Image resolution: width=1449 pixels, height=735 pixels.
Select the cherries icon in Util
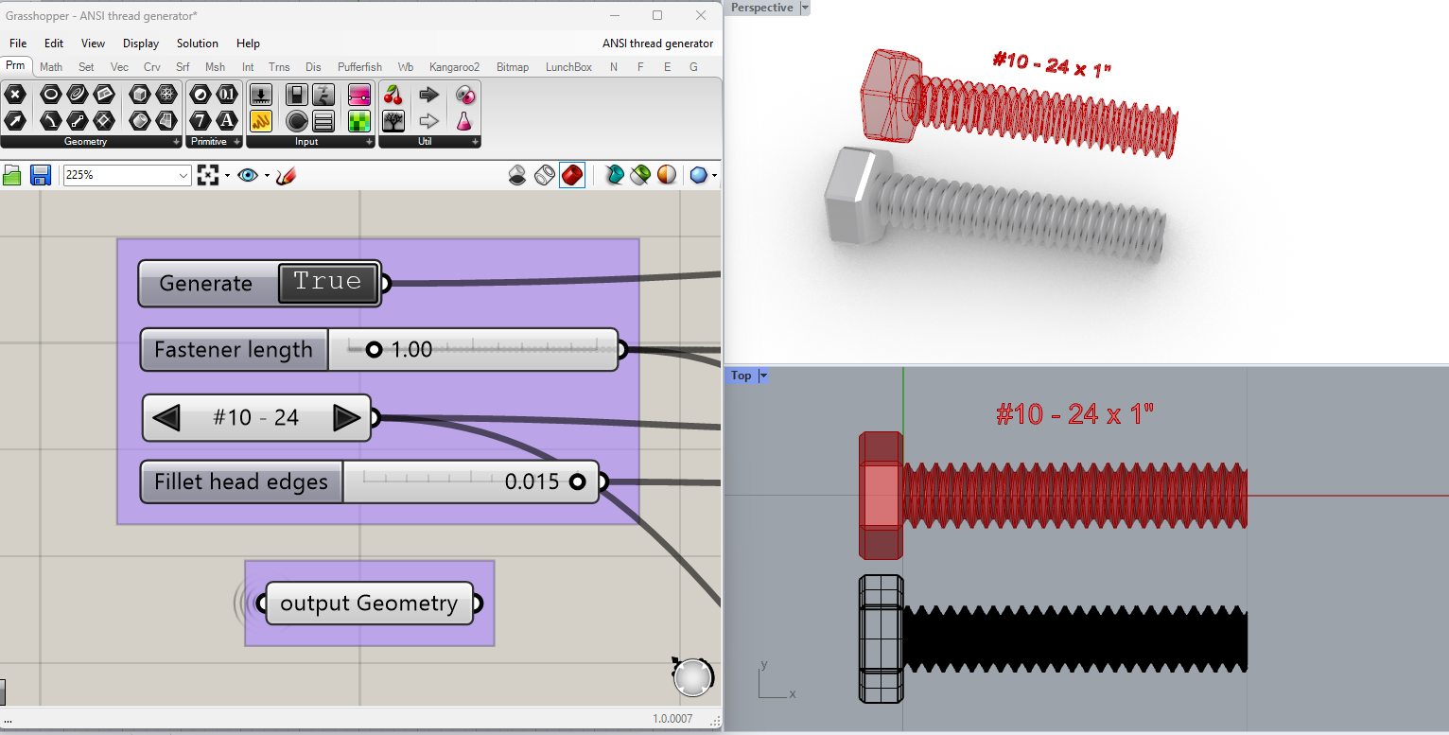[393, 94]
